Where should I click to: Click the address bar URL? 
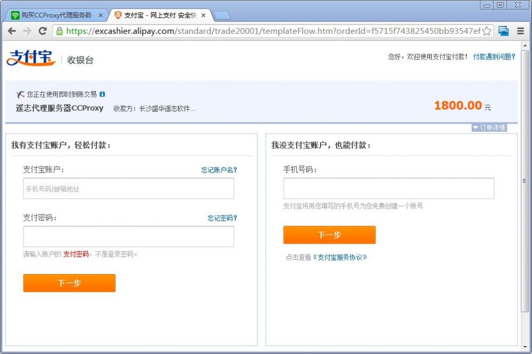pyautogui.click(x=273, y=31)
